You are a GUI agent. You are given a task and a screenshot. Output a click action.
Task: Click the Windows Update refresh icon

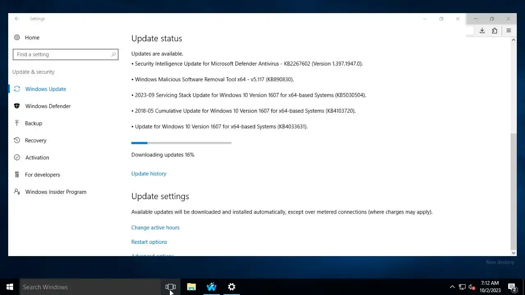click(x=17, y=89)
